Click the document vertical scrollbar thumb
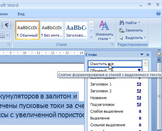This screenshot has width=162, height=131. click(x=159, y=96)
